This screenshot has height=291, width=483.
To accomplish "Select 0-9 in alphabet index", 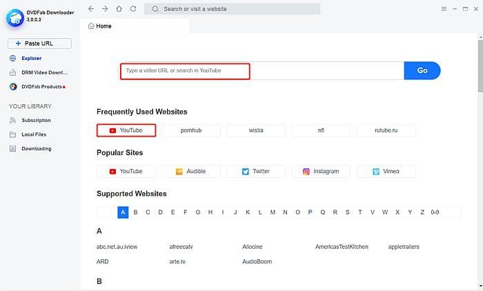I will click(x=435, y=212).
